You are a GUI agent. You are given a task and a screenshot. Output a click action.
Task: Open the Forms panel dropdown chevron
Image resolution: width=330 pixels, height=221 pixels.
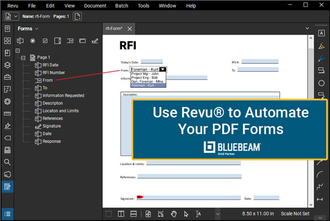[37, 29]
